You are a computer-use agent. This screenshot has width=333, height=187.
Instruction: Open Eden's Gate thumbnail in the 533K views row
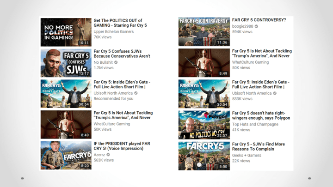[x=204, y=94]
